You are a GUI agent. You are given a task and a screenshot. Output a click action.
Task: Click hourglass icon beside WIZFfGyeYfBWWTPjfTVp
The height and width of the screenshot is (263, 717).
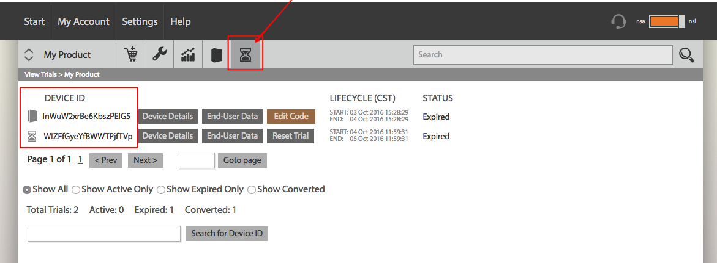tap(32, 136)
